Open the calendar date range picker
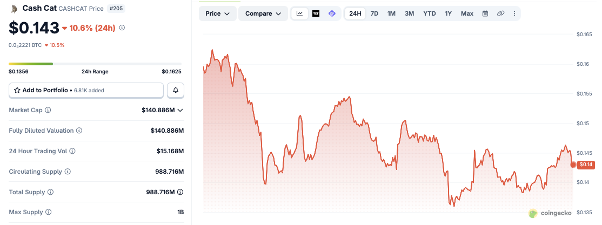This screenshot has width=602, height=225. (x=485, y=13)
